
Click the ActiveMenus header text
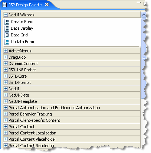(x=20, y=51)
